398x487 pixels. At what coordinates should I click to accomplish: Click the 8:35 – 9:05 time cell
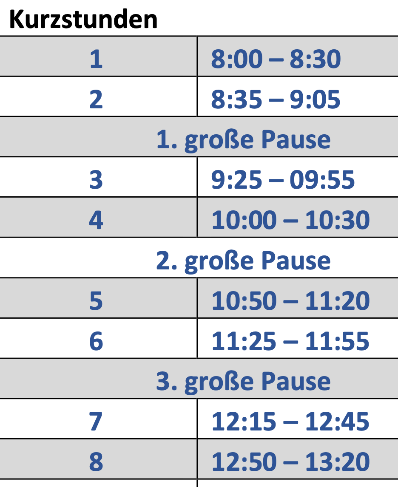tap(276, 99)
